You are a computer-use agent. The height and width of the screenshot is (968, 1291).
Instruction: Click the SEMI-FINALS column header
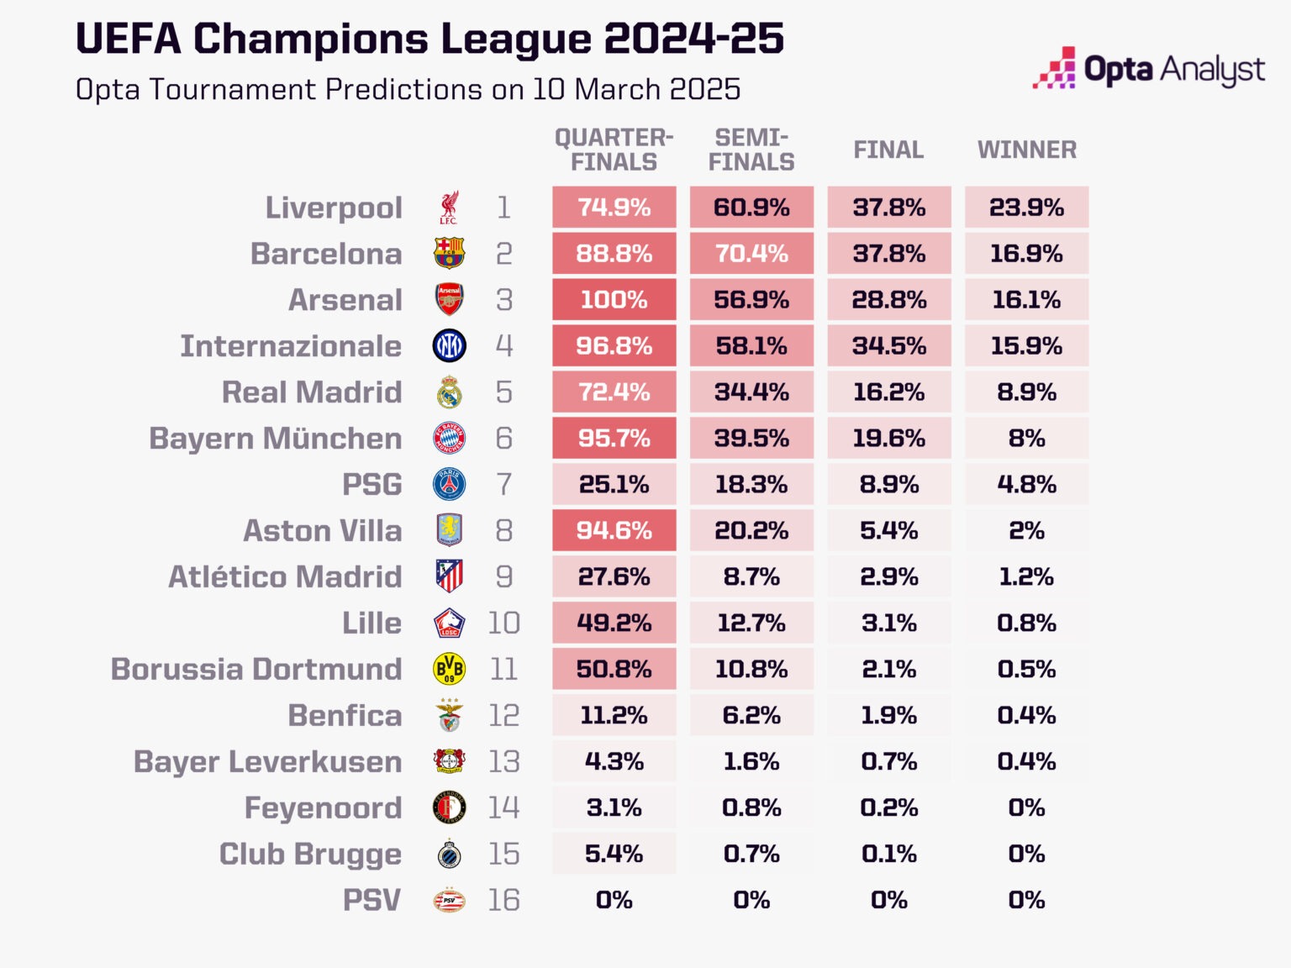[x=751, y=150]
